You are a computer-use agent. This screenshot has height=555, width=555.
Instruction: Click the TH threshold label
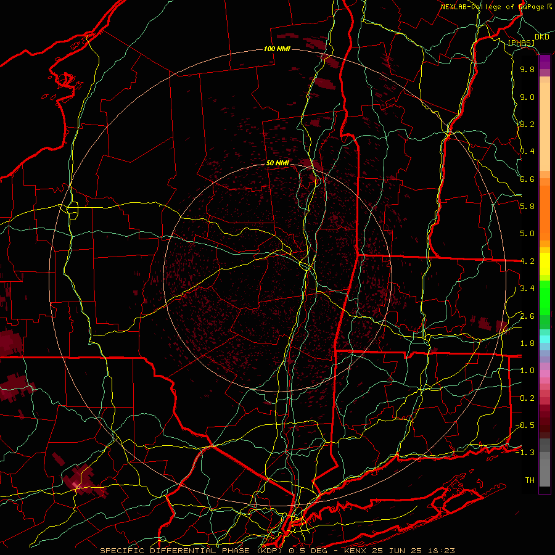530,480
